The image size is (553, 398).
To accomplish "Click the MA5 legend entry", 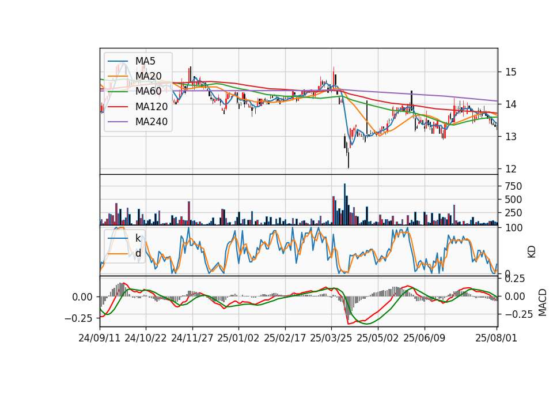I will (131, 61).
